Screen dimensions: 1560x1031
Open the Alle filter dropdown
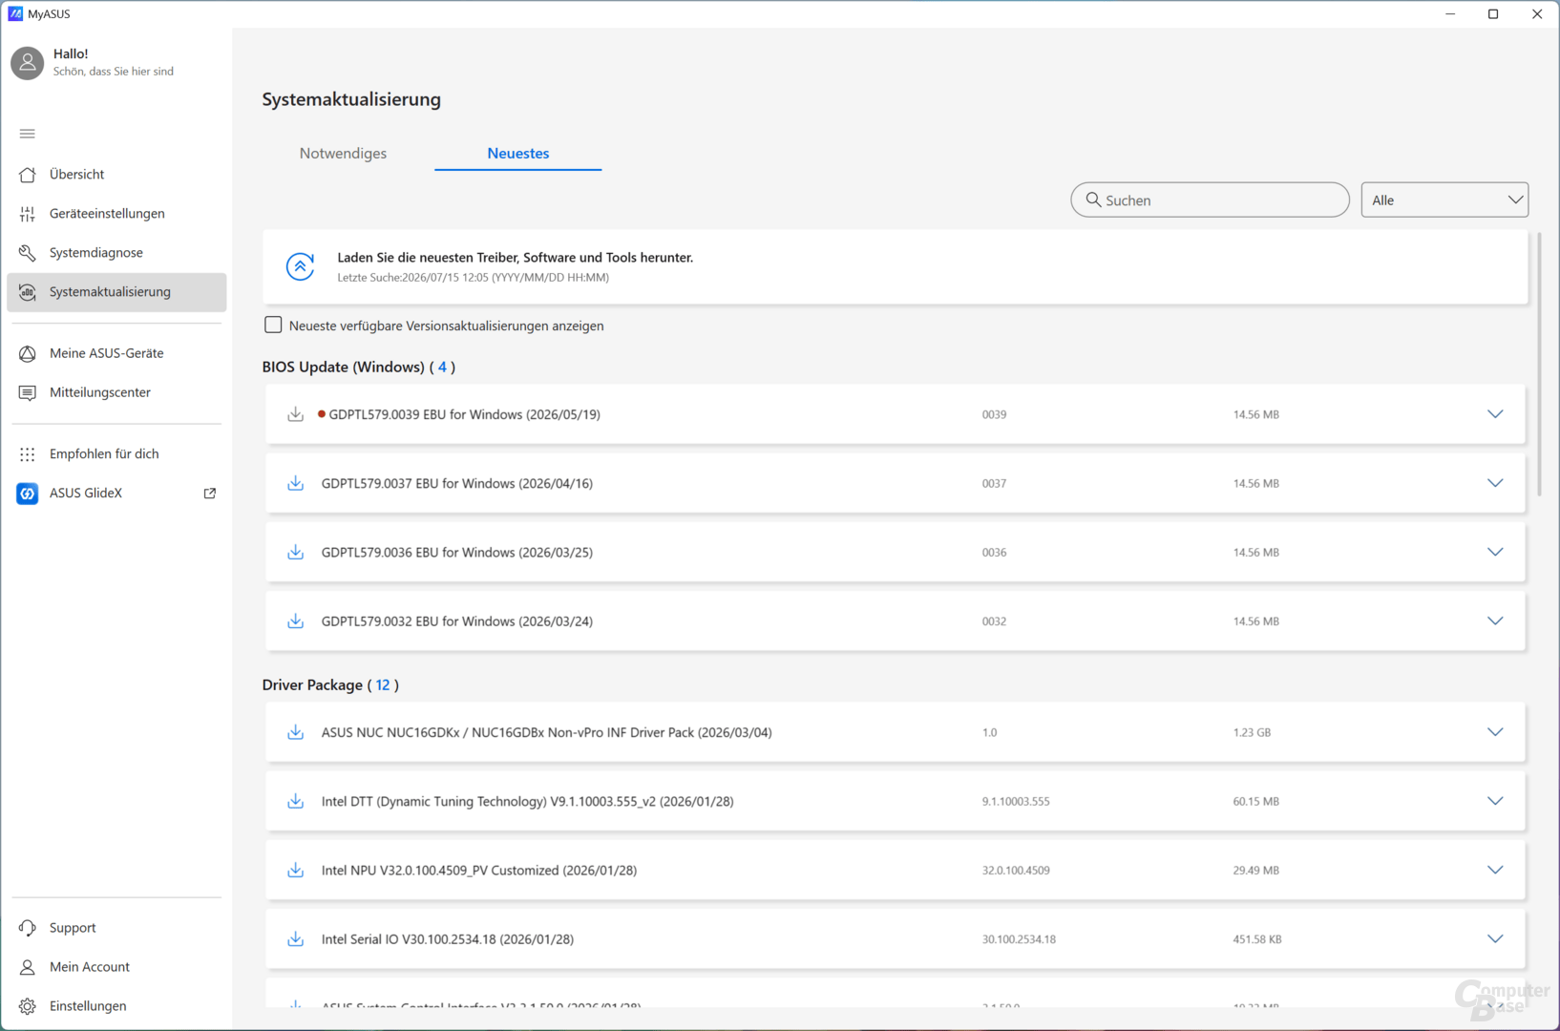click(1444, 200)
